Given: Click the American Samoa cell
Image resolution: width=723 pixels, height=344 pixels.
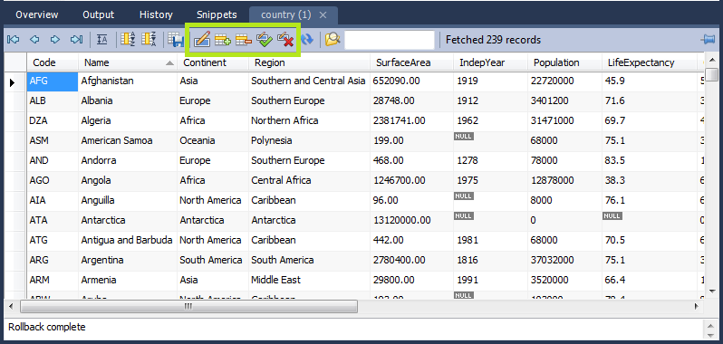Looking at the screenshot, I should click(128, 140).
